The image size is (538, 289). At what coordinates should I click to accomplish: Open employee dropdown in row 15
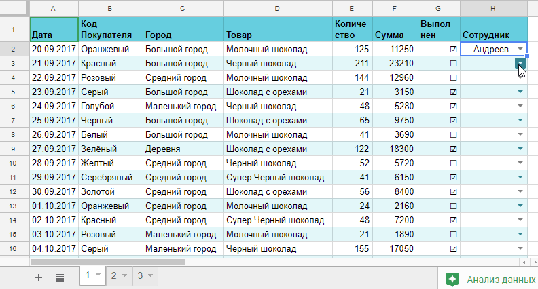[x=520, y=235]
